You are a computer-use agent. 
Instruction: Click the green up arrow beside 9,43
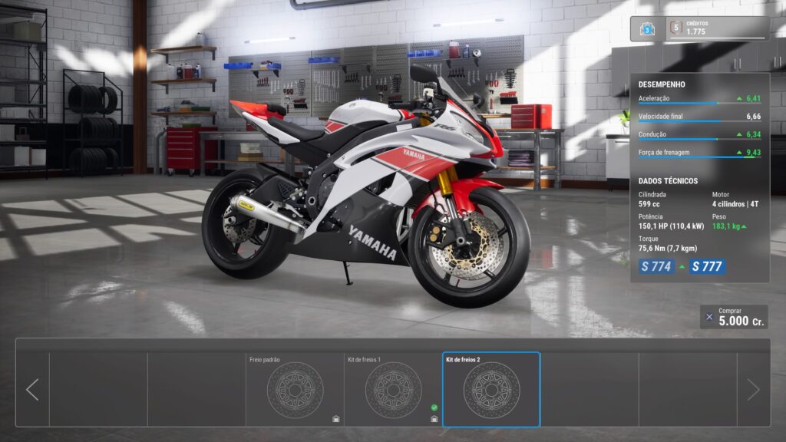[x=739, y=153]
